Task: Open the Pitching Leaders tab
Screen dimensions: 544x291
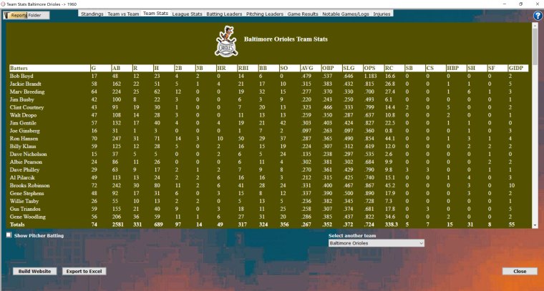Action: tap(265, 14)
